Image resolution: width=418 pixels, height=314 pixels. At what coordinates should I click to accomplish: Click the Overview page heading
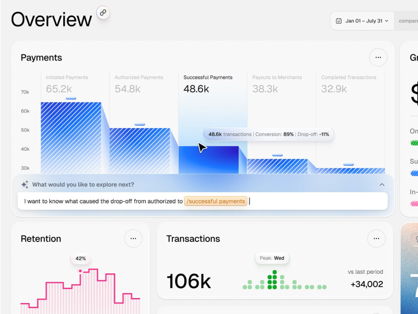pos(51,20)
